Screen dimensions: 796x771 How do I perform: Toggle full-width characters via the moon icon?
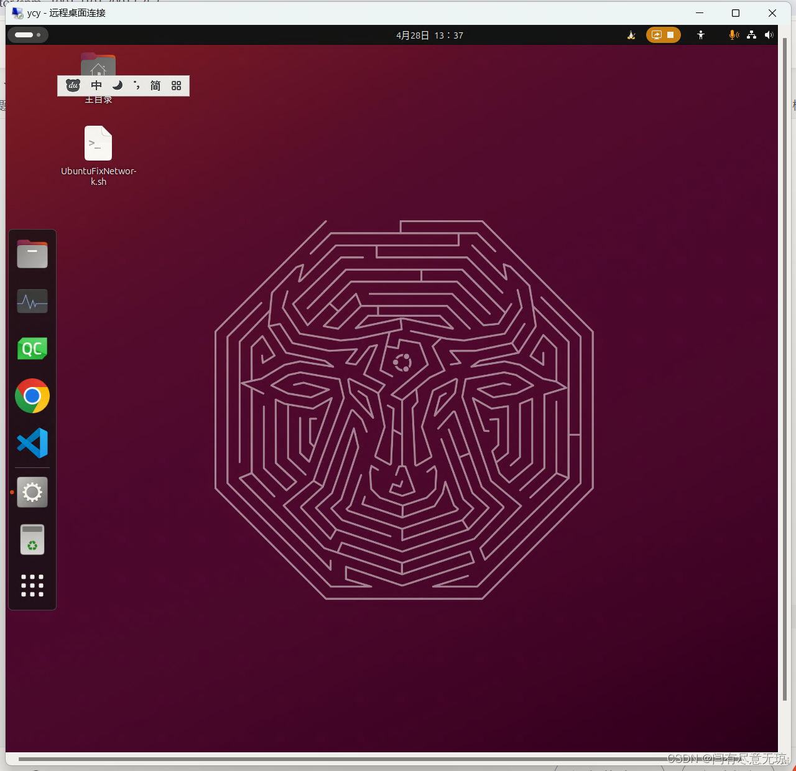pyautogui.click(x=118, y=85)
